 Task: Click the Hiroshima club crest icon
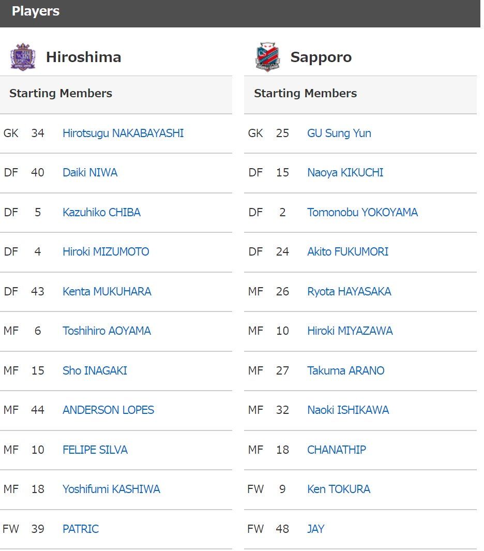point(23,57)
